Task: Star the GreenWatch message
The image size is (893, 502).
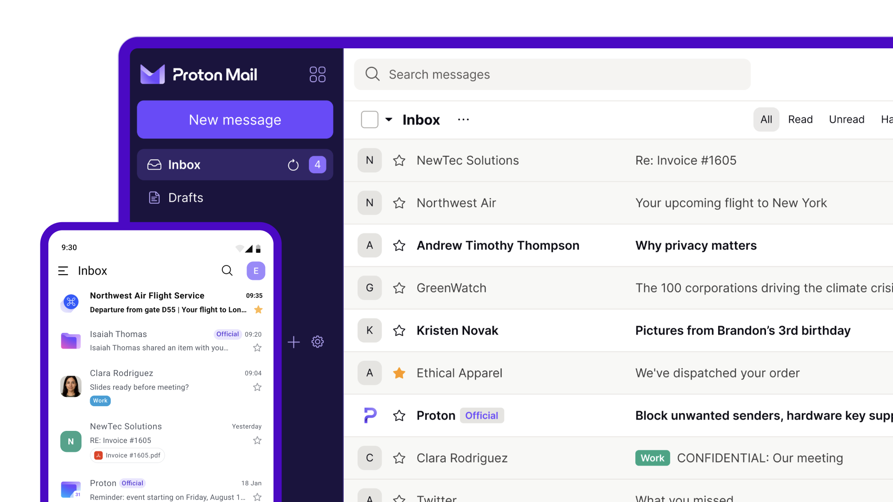Action: pyautogui.click(x=399, y=288)
